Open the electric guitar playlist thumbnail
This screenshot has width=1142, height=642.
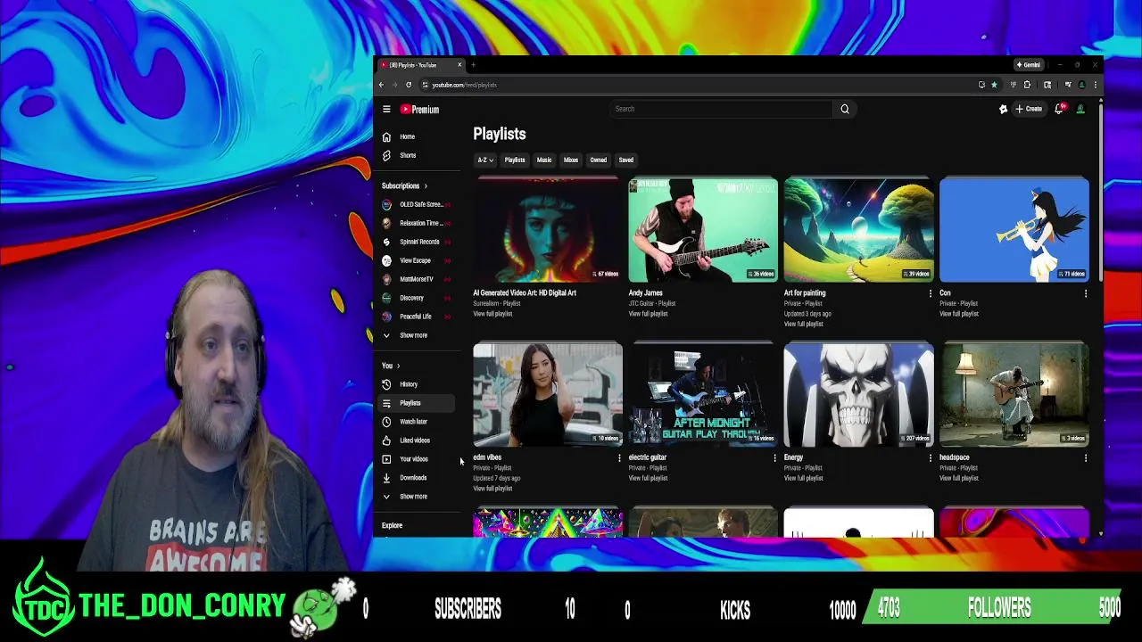tap(703, 394)
